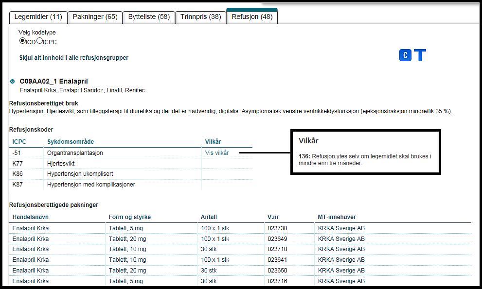482x289 pixels.
Task: Click the blue C icon
Action: point(405,55)
